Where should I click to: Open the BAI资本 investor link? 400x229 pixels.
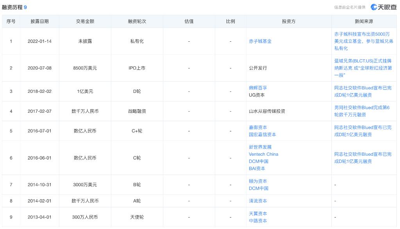[257, 169]
